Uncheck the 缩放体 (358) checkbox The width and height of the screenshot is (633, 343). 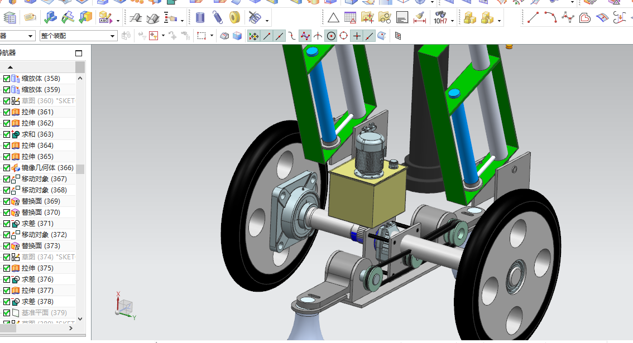(x=7, y=78)
